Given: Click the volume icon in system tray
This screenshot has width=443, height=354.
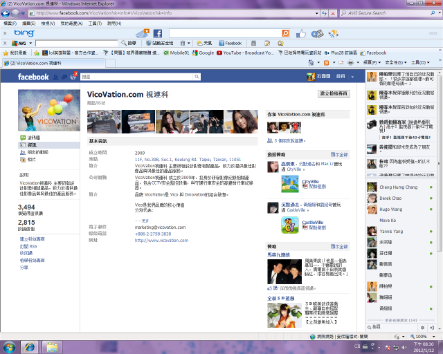Looking at the screenshot, I should (x=404, y=348).
